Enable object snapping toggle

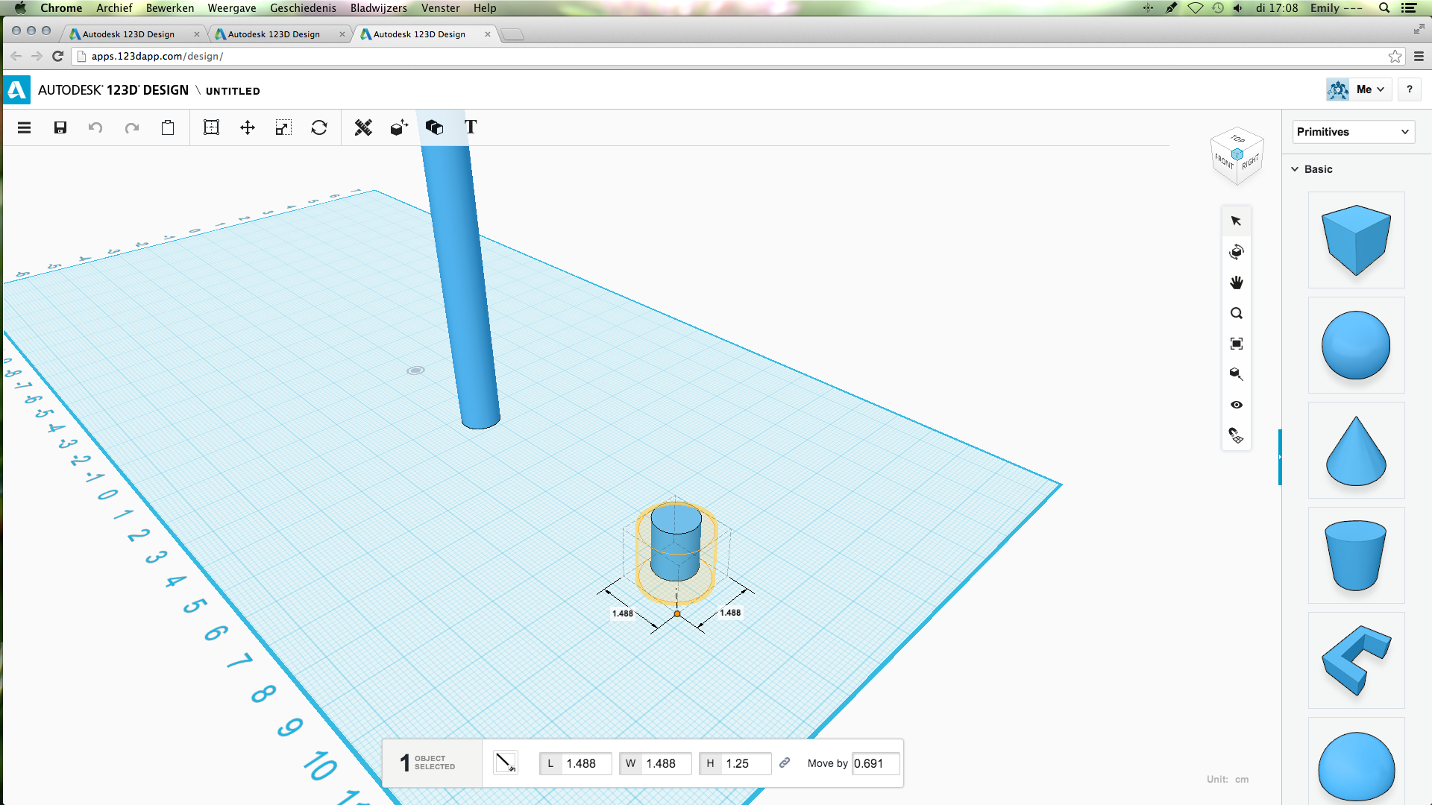(1237, 435)
